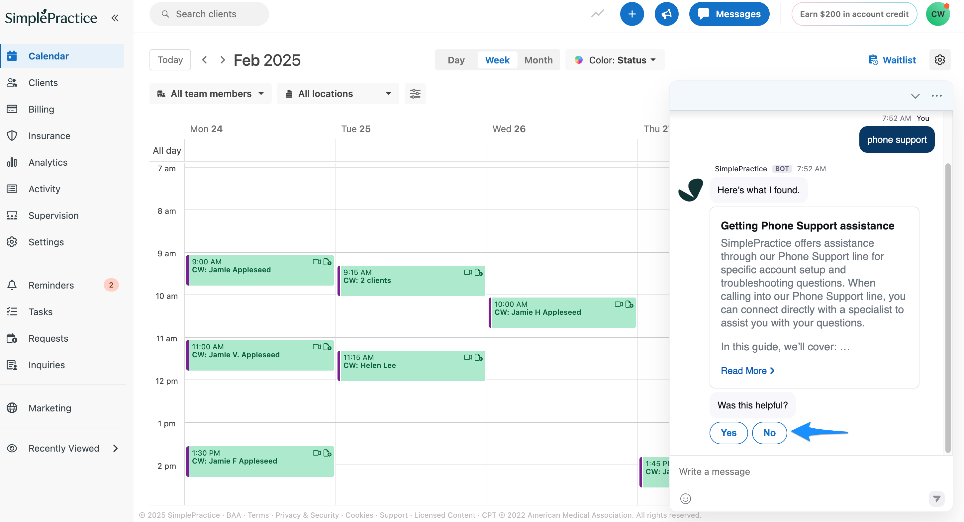Click the blue plus create button
The height and width of the screenshot is (522, 964).
(x=632, y=14)
